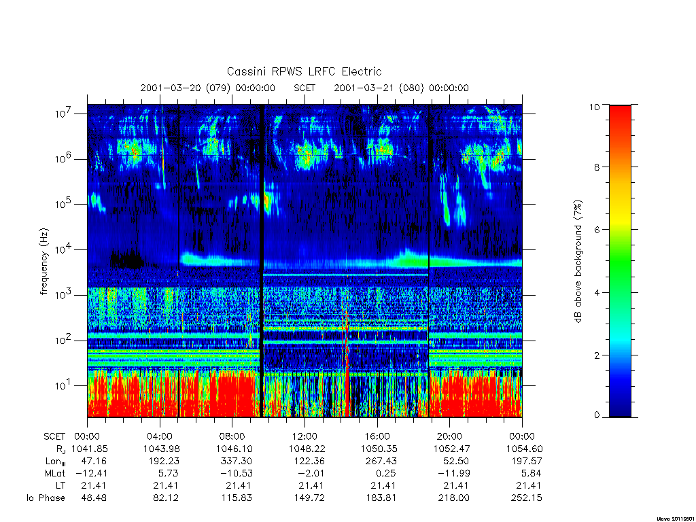Click the frequency (Hz) axis label
Screen dimensions: 696x522
(x=43, y=261)
